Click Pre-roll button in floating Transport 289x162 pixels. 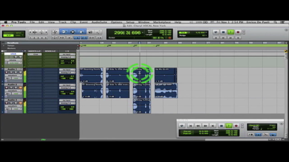point(187,131)
